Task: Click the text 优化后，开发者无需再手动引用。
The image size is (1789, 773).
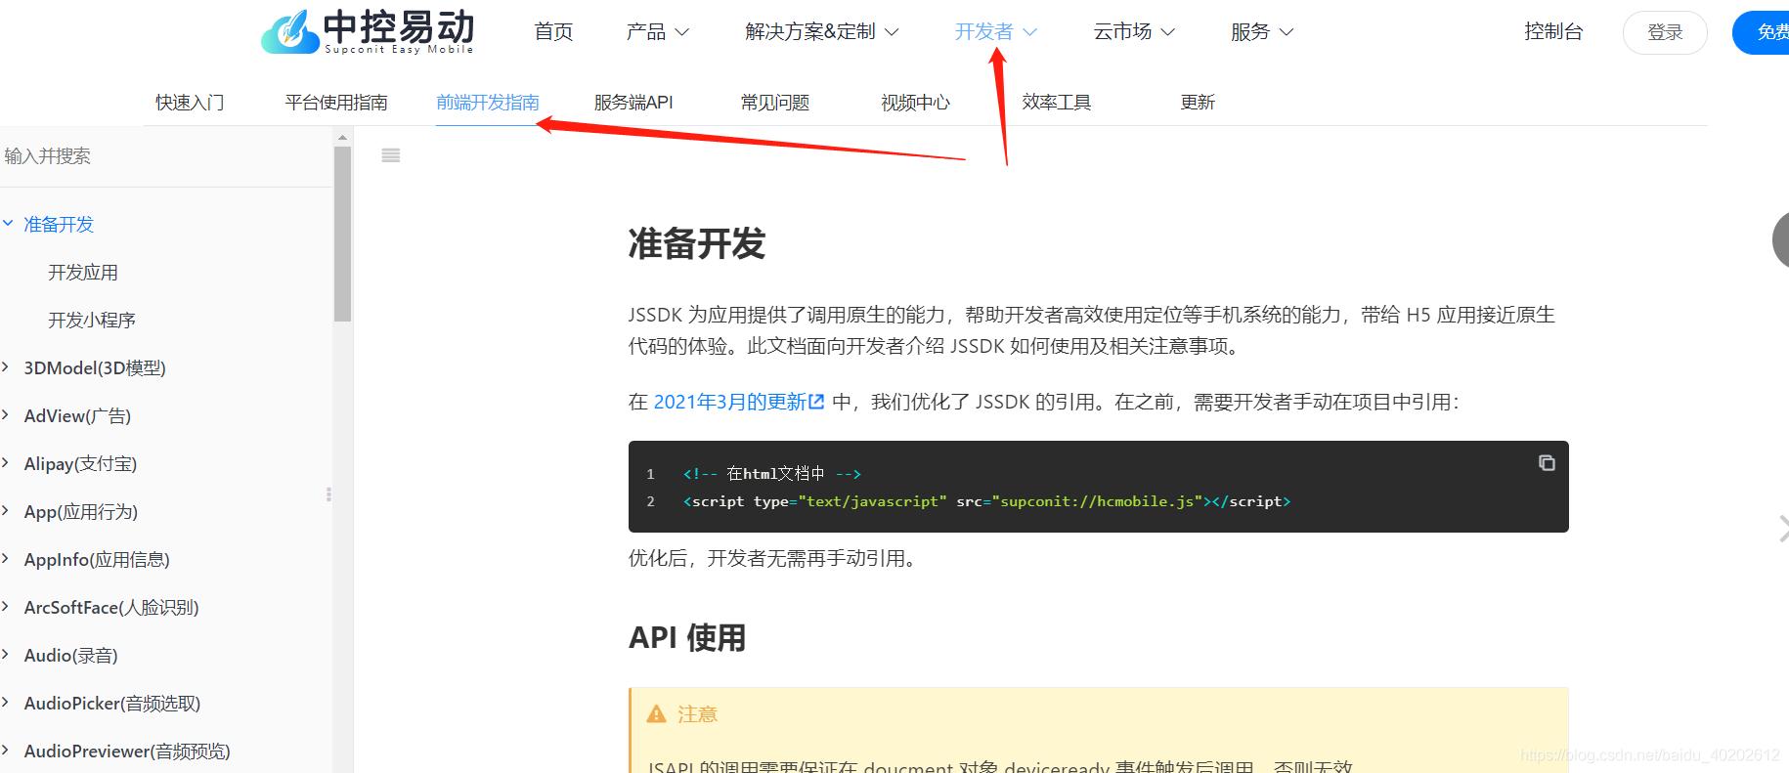Action: [x=774, y=559]
